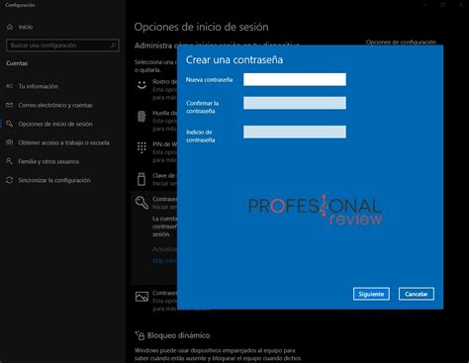Select the Contraseña key icon in sign-in options
Viewport: 469px width, 363px height.
point(141,203)
